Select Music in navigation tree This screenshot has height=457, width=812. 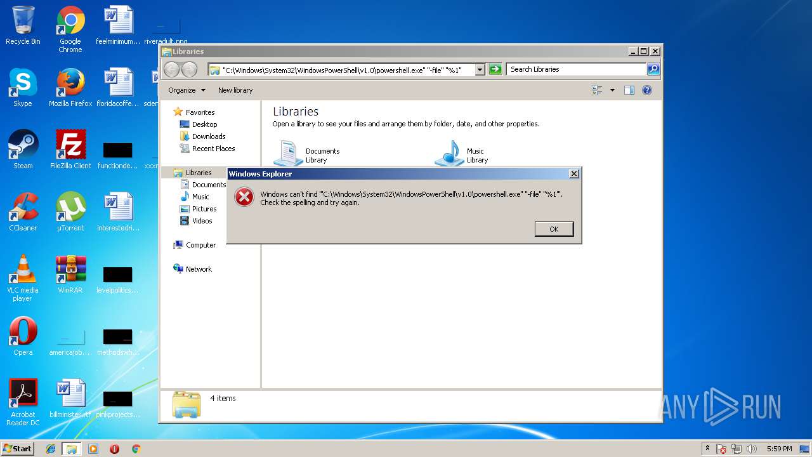click(x=195, y=197)
